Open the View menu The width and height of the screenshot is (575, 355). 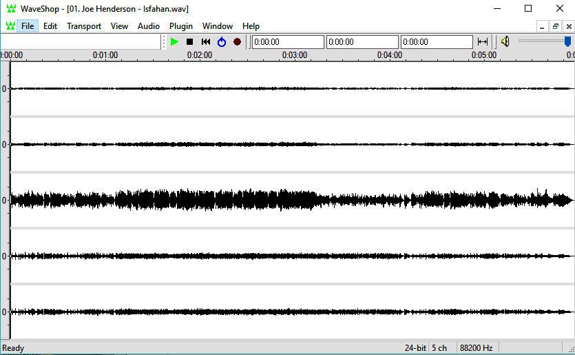[x=120, y=26]
